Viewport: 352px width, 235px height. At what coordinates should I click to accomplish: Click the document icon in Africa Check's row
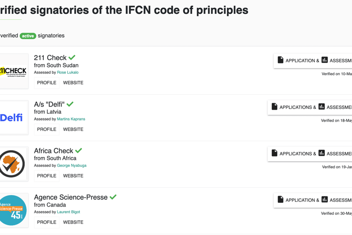point(275,153)
